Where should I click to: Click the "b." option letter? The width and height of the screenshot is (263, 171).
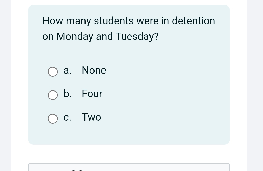pos(67,94)
